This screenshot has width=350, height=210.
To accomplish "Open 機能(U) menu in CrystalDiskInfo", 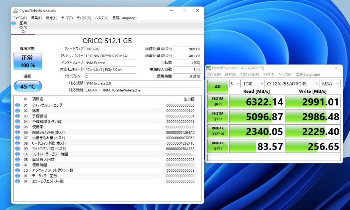I will point(52,18).
